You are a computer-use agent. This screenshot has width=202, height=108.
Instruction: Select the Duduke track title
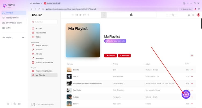(x=76, y=70)
